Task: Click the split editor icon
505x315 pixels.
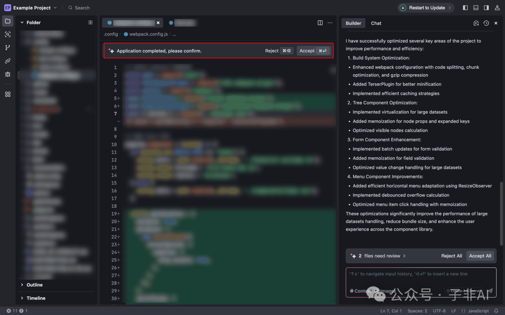Action: 320,23
